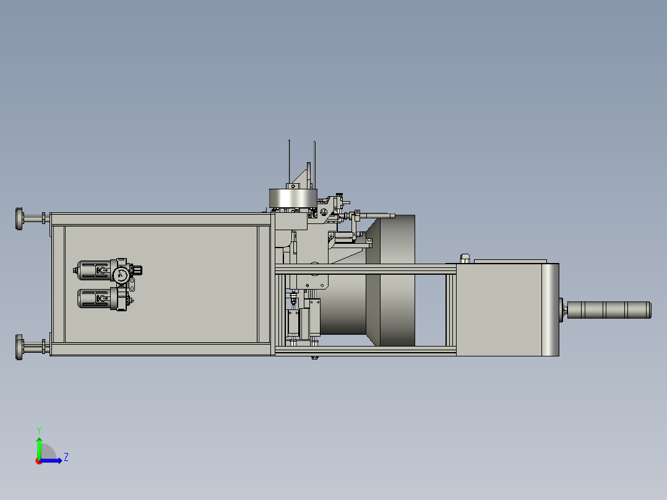Select the lower aluminum extrusion rail

[x=366, y=351]
